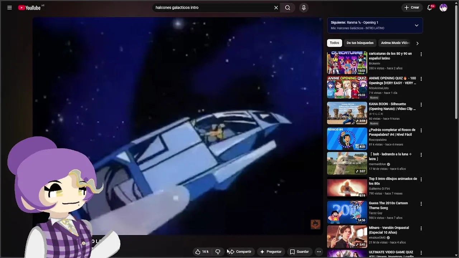This screenshot has height=258, width=459.
Task: Select the Anime Music Video chip
Action: [395, 43]
